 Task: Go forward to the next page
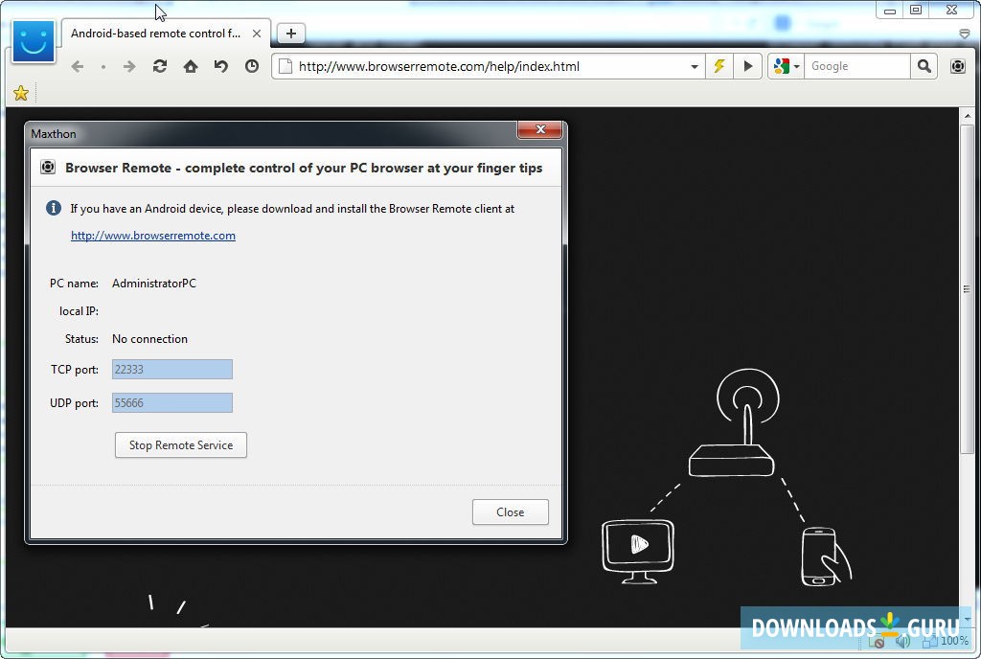(129, 66)
